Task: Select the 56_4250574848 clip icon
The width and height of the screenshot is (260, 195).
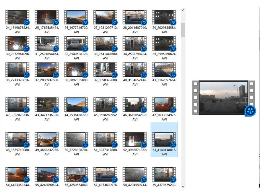Action: pos(76,175)
